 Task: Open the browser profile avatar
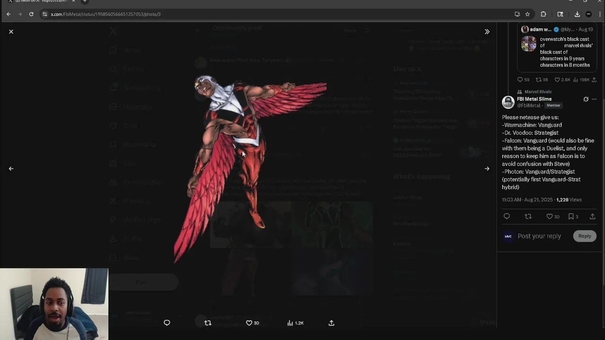(x=588, y=14)
